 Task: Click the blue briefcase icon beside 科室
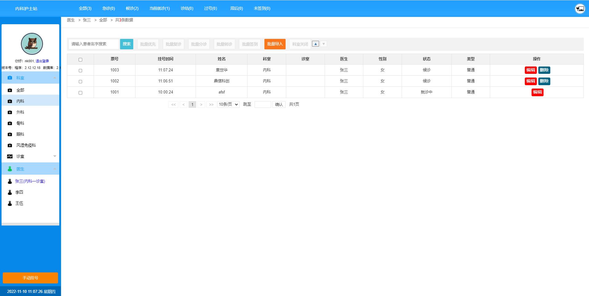(x=10, y=78)
